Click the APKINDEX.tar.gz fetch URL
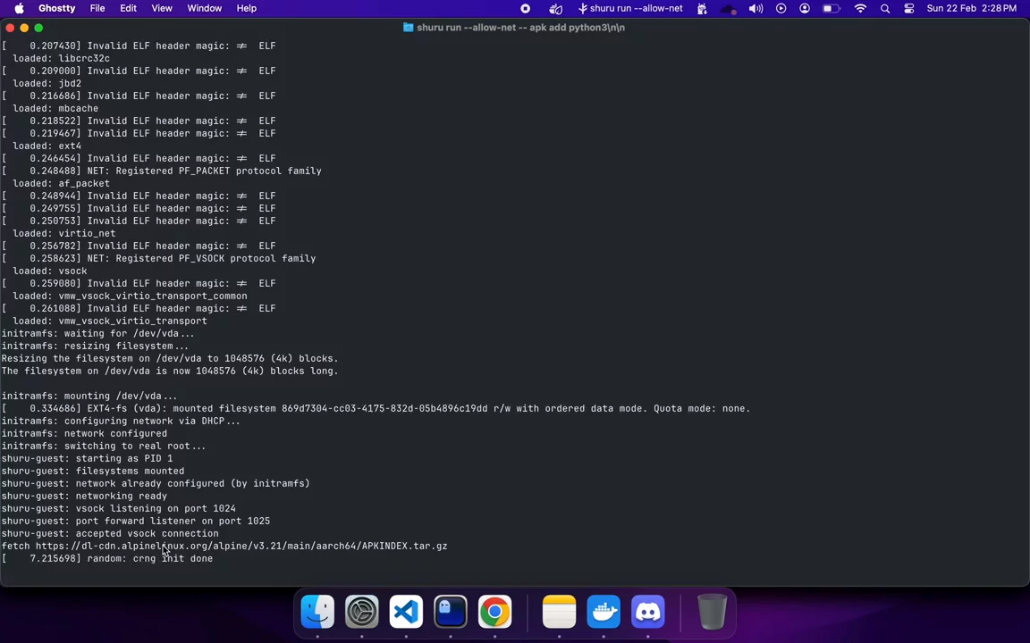Image resolution: width=1030 pixels, height=643 pixels. [241, 546]
